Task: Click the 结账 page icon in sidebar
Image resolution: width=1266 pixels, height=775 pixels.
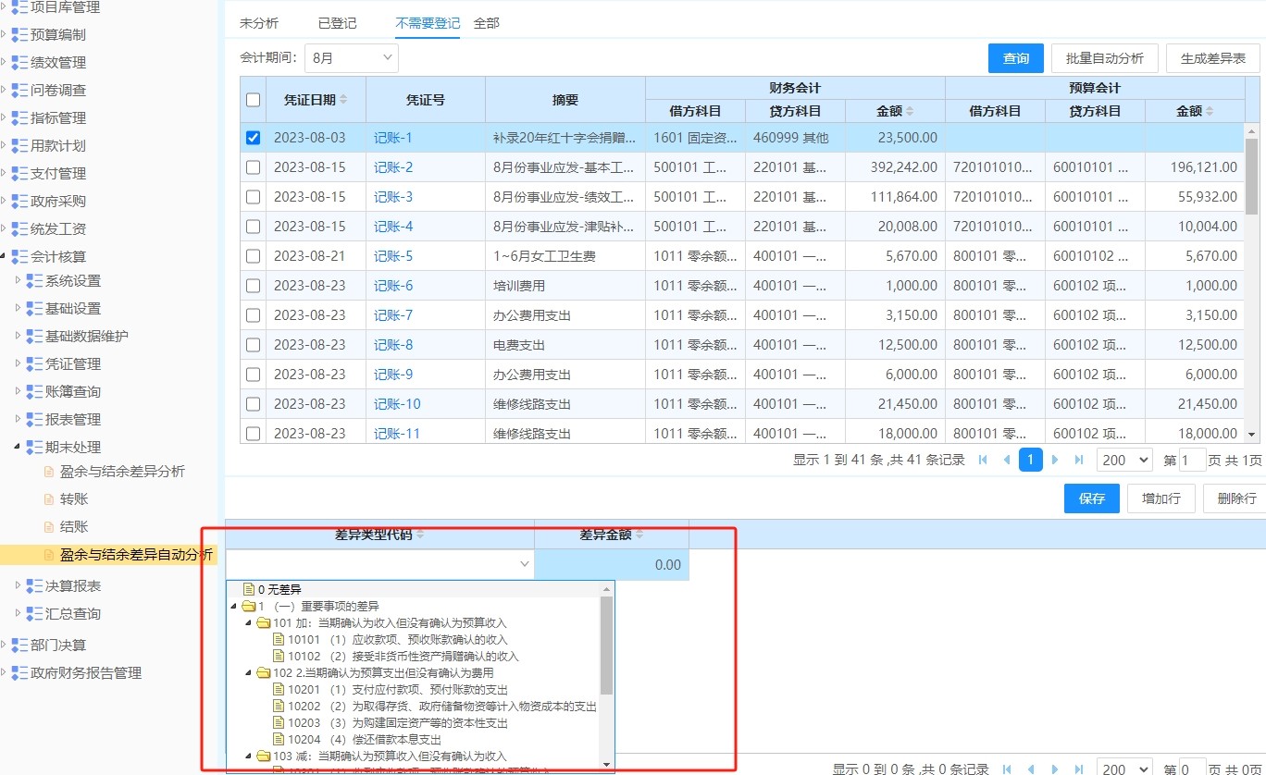Action: [50, 526]
